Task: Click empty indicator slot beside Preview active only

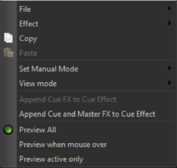Action: point(9,159)
